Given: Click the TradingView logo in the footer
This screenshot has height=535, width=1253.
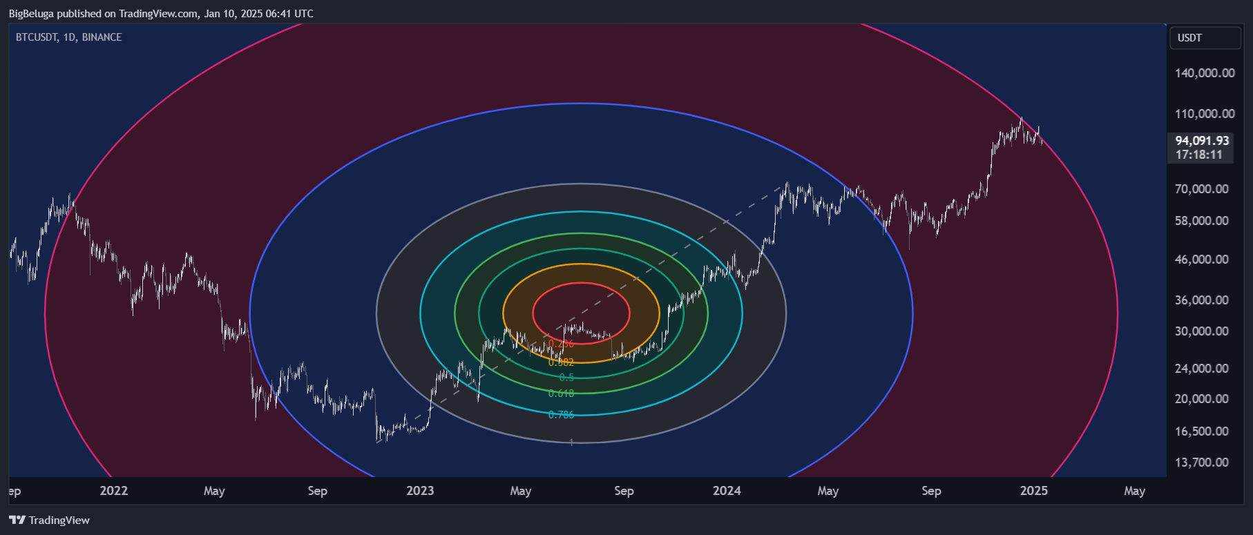Looking at the screenshot, I should tap(49, 520).
